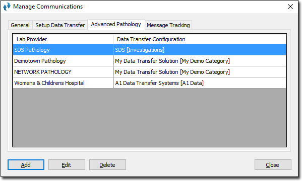Click the Add button
This screenshot has width=302, height=181.
click(x=26, y=165)
